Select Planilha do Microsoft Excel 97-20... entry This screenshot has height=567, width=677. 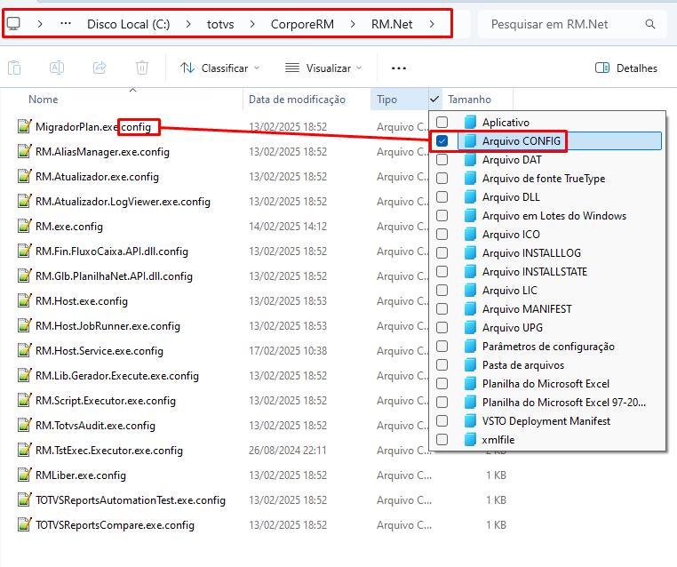point(563,402)
